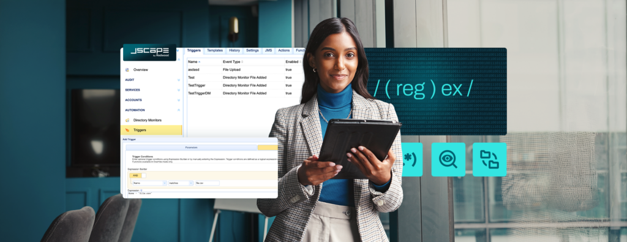Switch to the Templates tab
The image size is (627, 242).
pyautogui.click(x=215, y=50)
